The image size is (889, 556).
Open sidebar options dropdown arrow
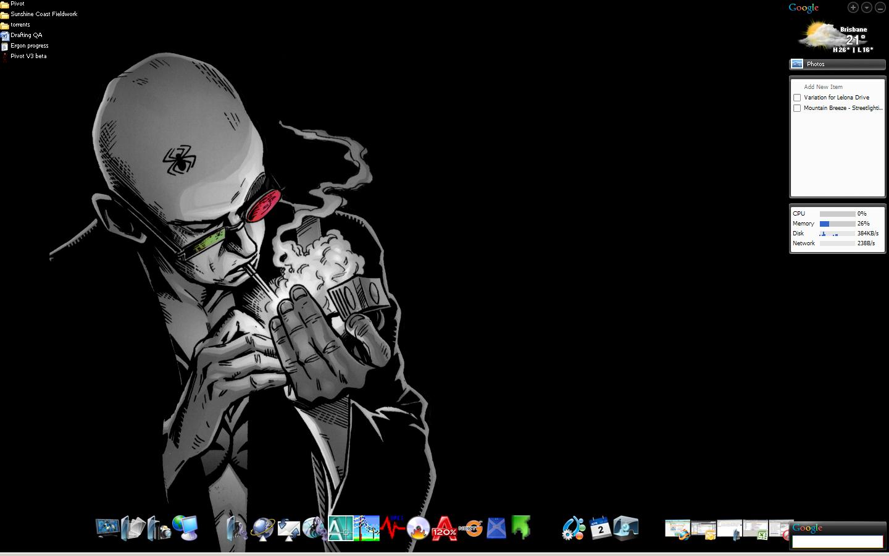[867, 7]
